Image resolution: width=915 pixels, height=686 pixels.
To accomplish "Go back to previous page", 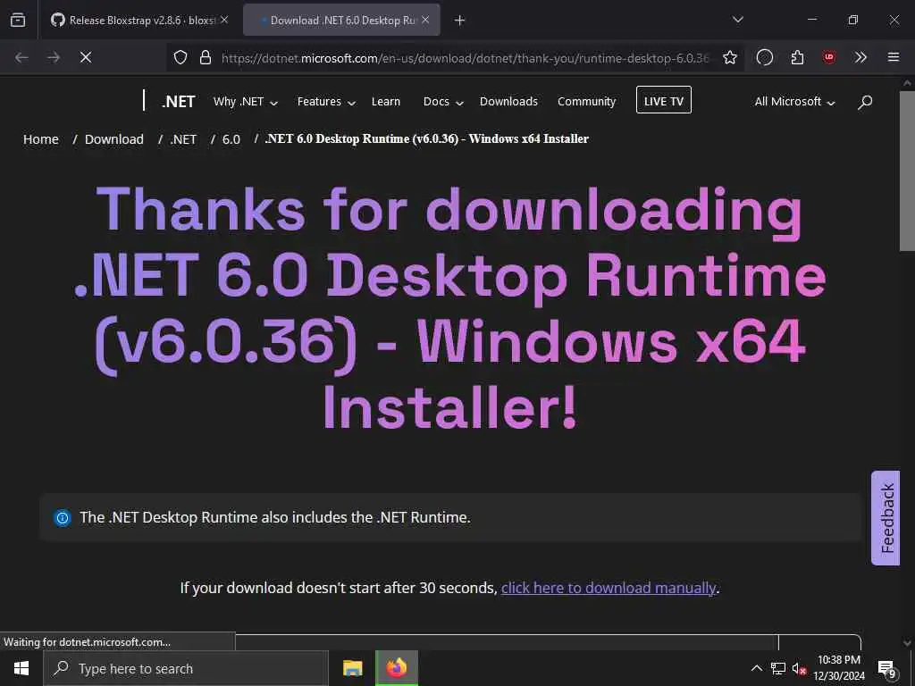I will pos(21,57).
